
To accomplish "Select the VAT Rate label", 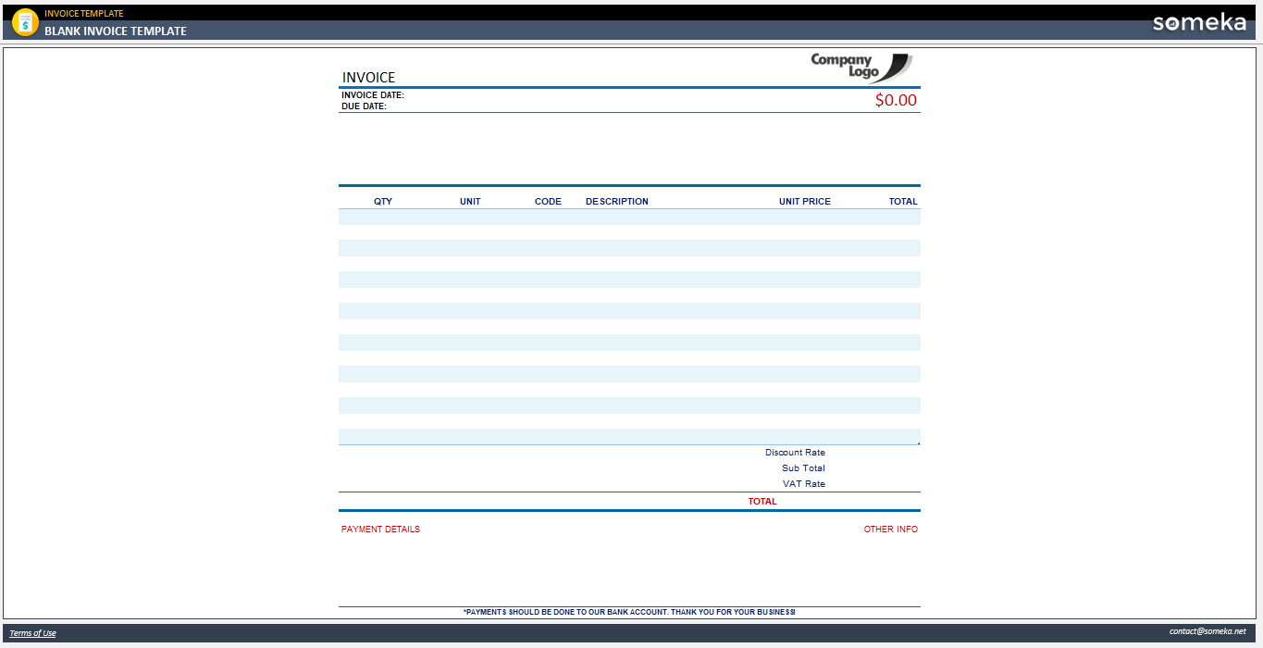I will point(803,484).
